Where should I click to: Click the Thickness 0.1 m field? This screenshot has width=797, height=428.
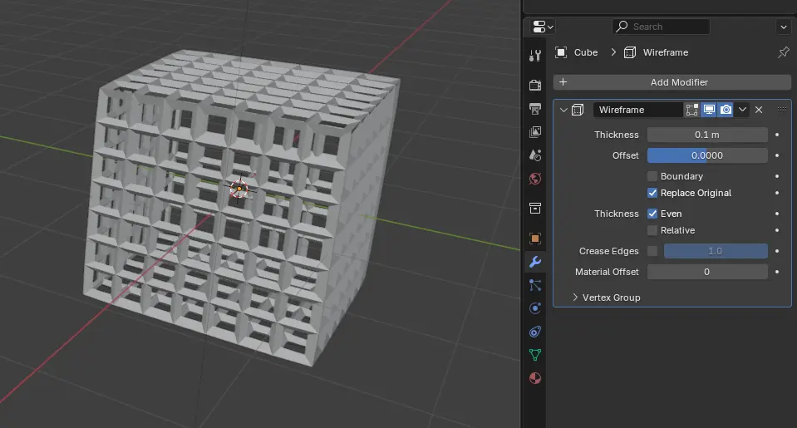[x=707, y=135]
